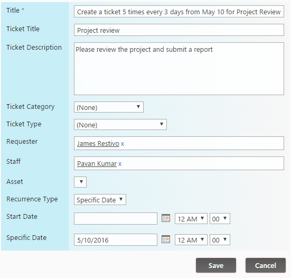Image resolution: width=291 pixels, height=278 pixels.
Task: Focus the Title text field
Action: tap(179, 12)
